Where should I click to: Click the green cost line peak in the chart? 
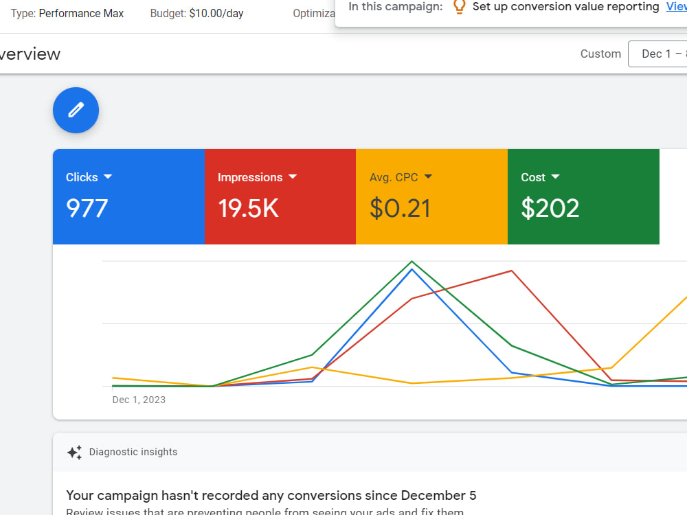[x=412, y=262]
